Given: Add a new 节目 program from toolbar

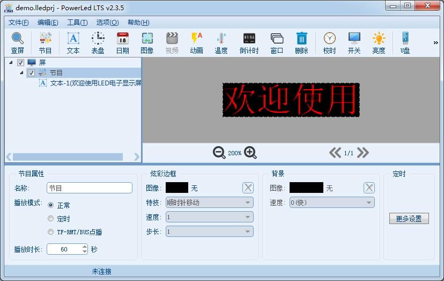Looking at the screenshot, I should pos(45,43).
